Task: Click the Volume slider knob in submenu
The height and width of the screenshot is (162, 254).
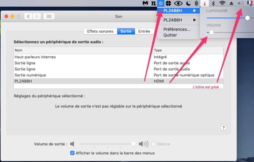Action: (211, 33)
